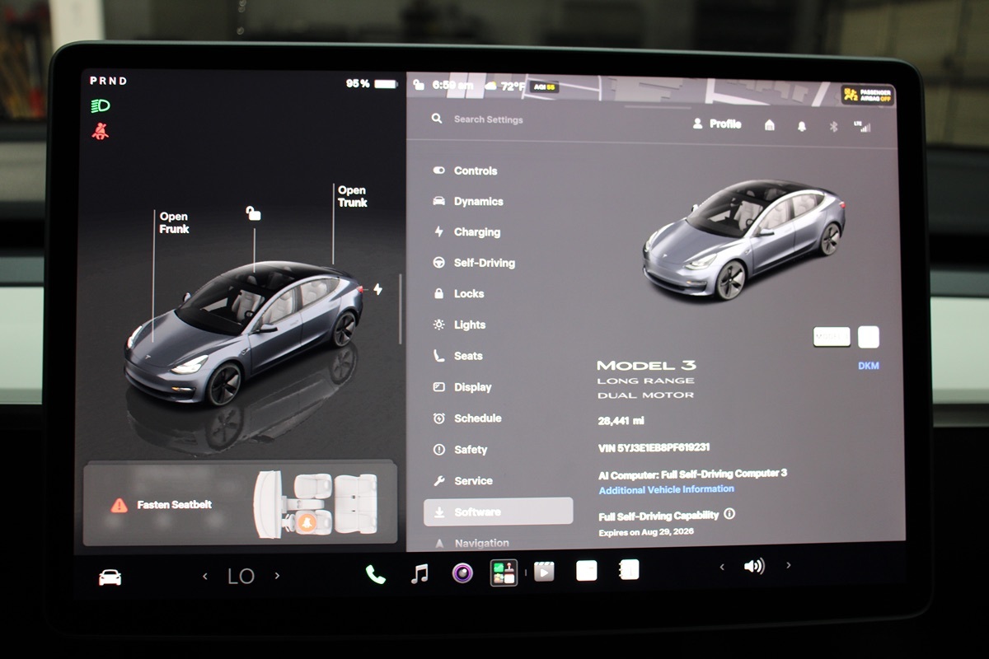Tap the AQI 55 air quality badge
Viewport: 989px width, 659px height.
click(545, 86)
